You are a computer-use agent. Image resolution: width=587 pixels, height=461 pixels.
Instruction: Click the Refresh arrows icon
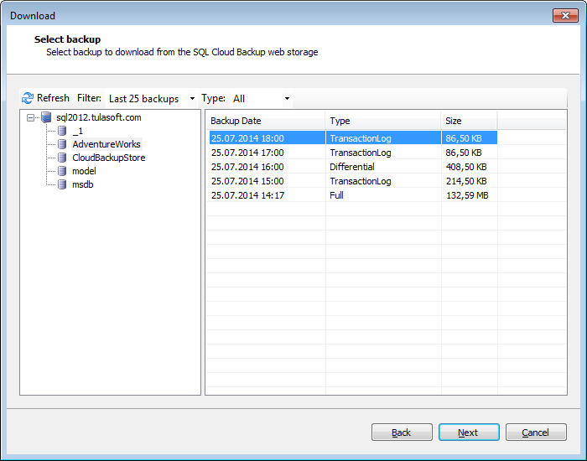point(28,98)
